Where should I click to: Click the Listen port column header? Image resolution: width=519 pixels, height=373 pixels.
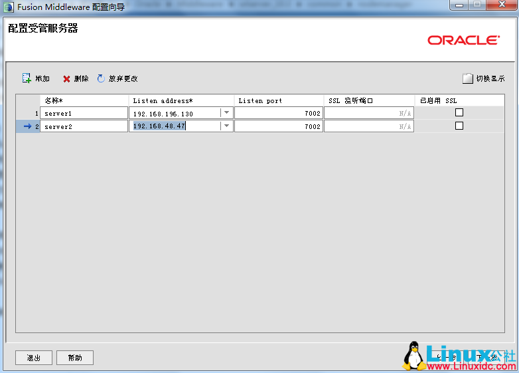279,100
